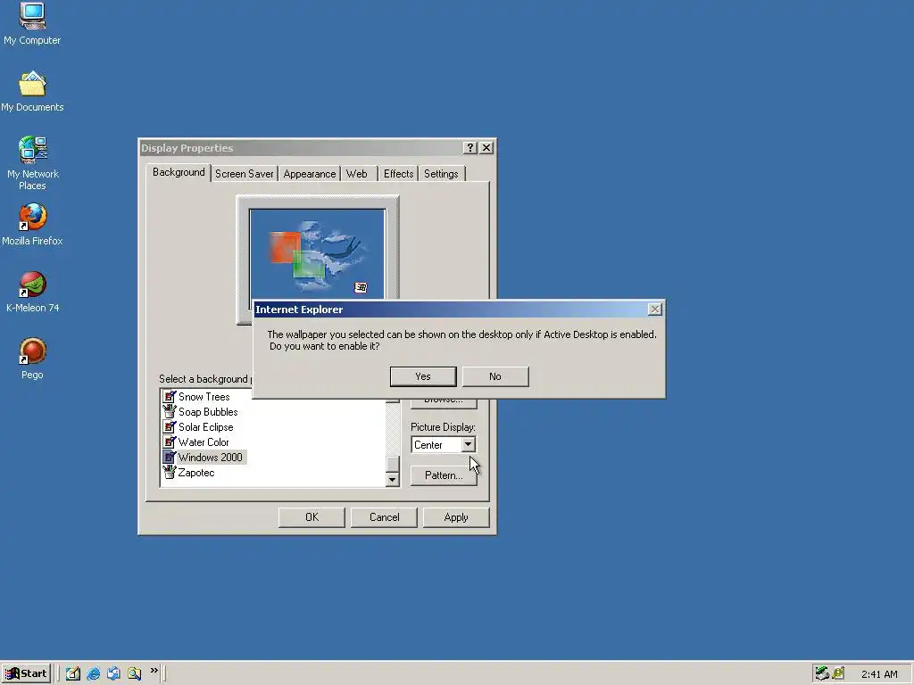Open the My Computer desktop icon

32,24
